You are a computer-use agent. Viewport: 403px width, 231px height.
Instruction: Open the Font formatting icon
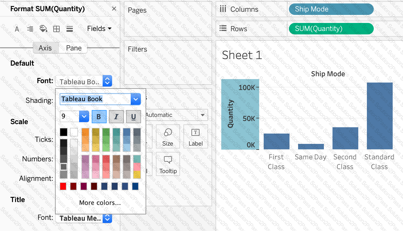[17, 29]
